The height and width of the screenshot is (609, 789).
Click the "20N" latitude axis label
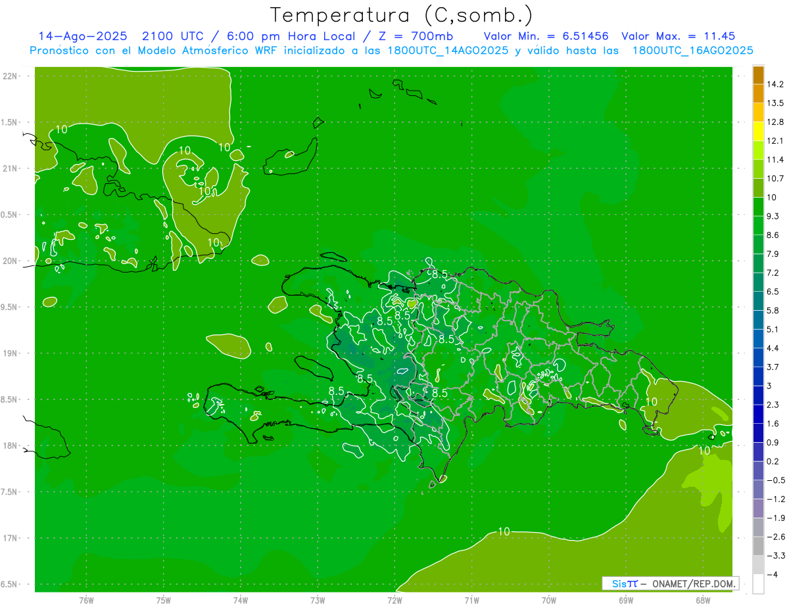click(x=9, y=261)
